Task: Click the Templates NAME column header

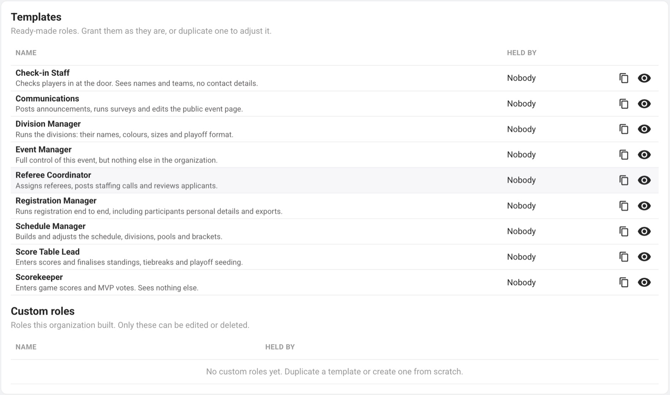Action: (26, 53)
